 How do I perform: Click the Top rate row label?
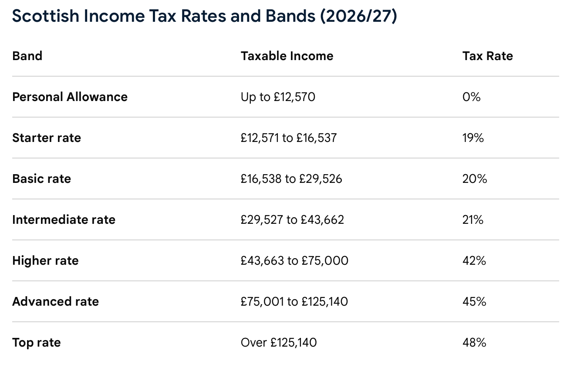pyautogui.click(x=37, y=342)
